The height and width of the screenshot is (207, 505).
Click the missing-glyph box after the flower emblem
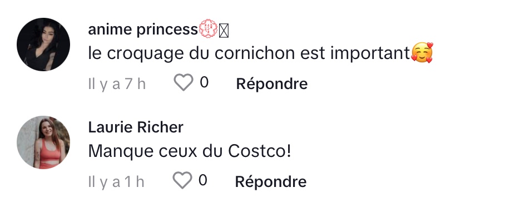(x=224, y=31)
